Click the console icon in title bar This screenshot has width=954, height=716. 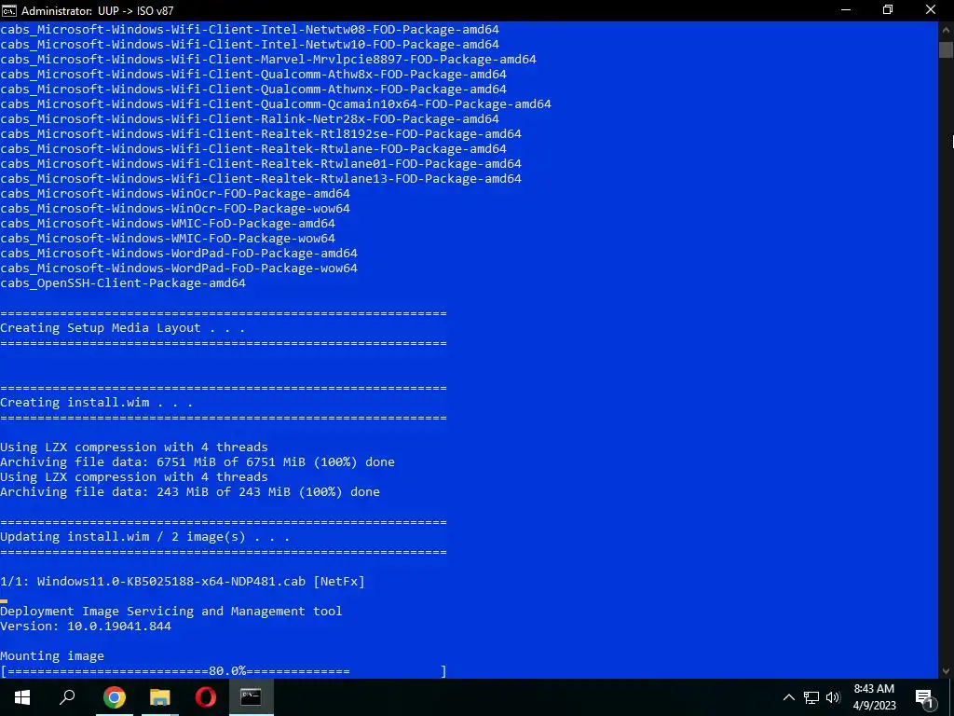9,10
